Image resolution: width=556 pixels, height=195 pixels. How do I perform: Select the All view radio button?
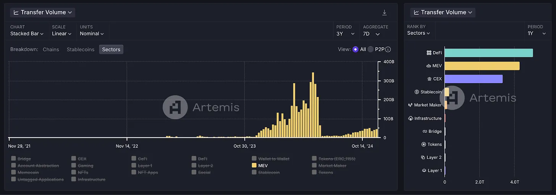point(356,50)
